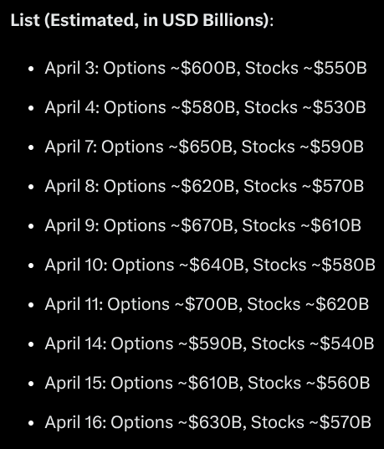Viewport: 384px width, 449px height.
Task: Select the April 7 list line
Action: point(204,147)
